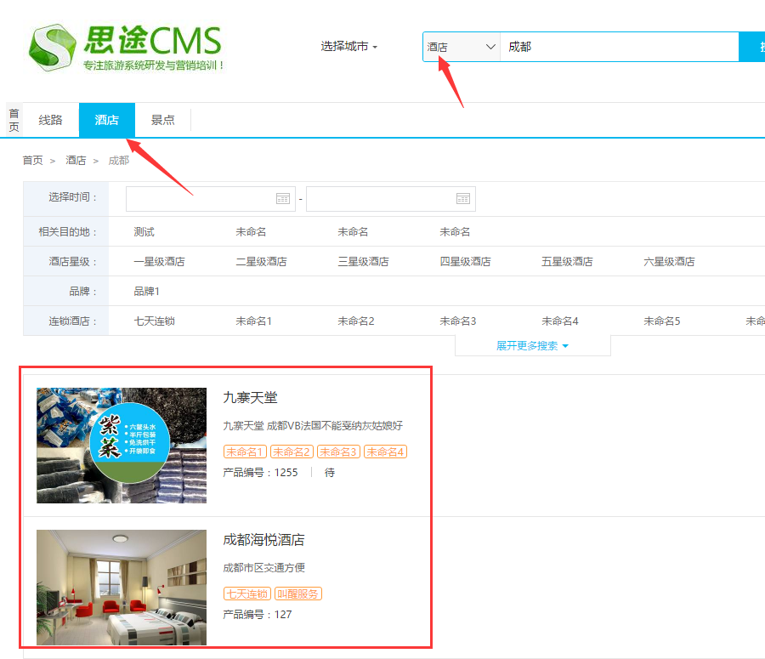Open the 成都海悦酒店 listing title
Image resolution: width=765 pixels, height=659 pixels.
pos(263,540)
